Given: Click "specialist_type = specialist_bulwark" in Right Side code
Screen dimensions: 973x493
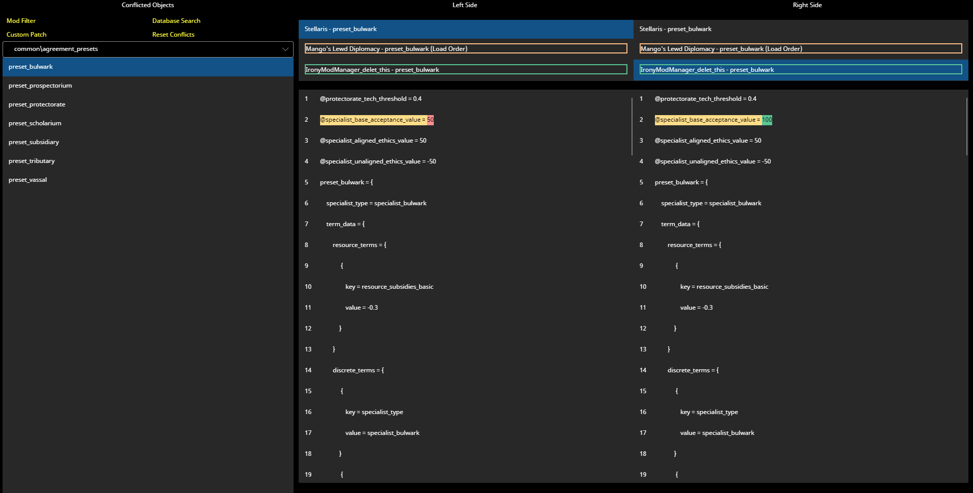Looking at the screenshot, I should click(x=711, y=203).
